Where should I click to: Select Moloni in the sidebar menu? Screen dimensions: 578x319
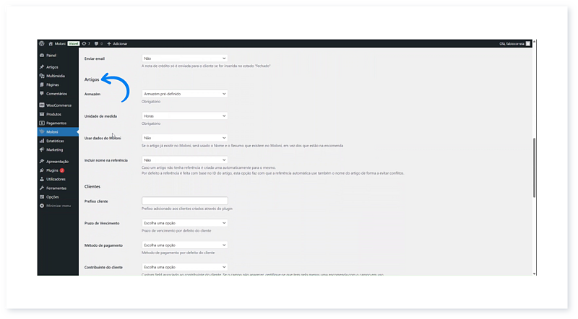[51, 132]
